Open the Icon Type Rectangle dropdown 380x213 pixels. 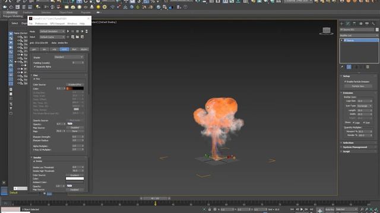point(364,106)
